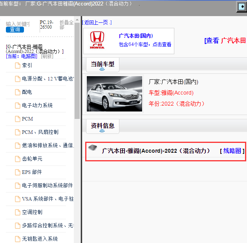Select 齿轮单元 entry

32,159
